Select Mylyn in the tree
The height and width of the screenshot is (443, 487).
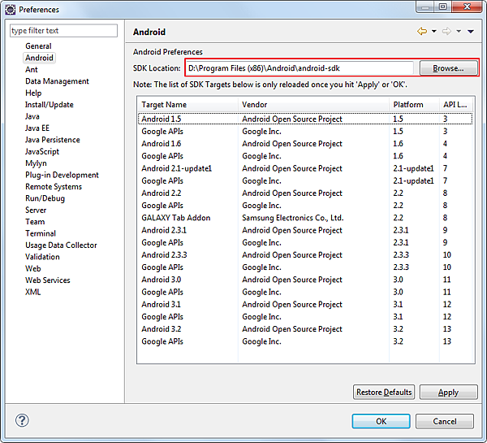pyautogui.click(x=36, y=163)
